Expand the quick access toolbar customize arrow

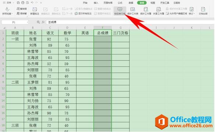tap(41, 3)
